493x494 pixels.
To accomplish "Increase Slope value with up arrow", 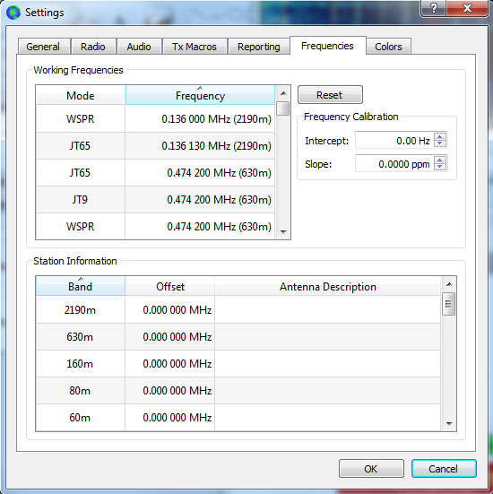I will click(x=440, y=160).
